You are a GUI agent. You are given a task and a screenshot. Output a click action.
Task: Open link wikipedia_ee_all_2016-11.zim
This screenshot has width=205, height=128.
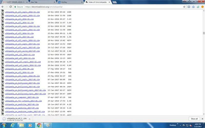pyautogui.click(x=19, y=19)
